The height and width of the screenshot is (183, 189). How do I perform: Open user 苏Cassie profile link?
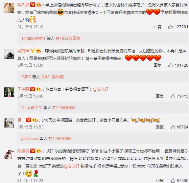tap(30, 139)
